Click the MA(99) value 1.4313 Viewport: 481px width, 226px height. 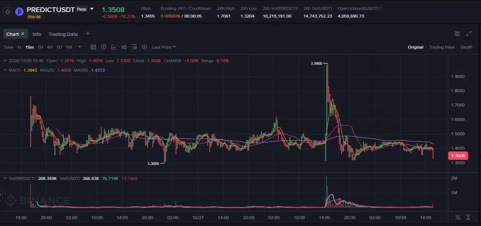(98, 70)
